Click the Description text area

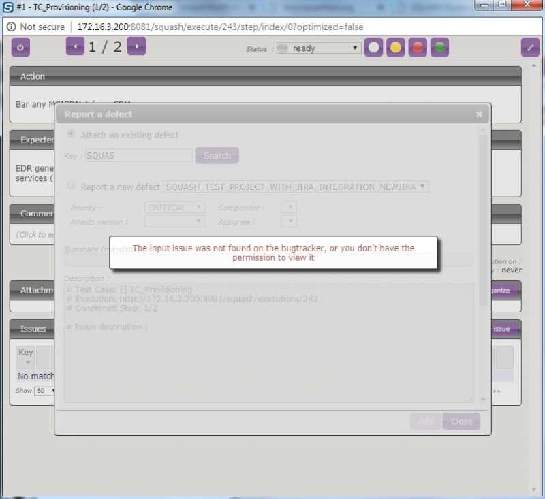[268, 342]
